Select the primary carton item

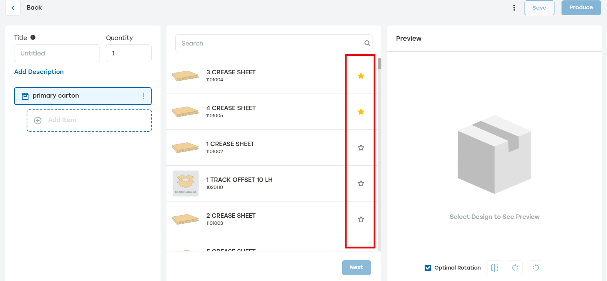[x=74, y=96]
